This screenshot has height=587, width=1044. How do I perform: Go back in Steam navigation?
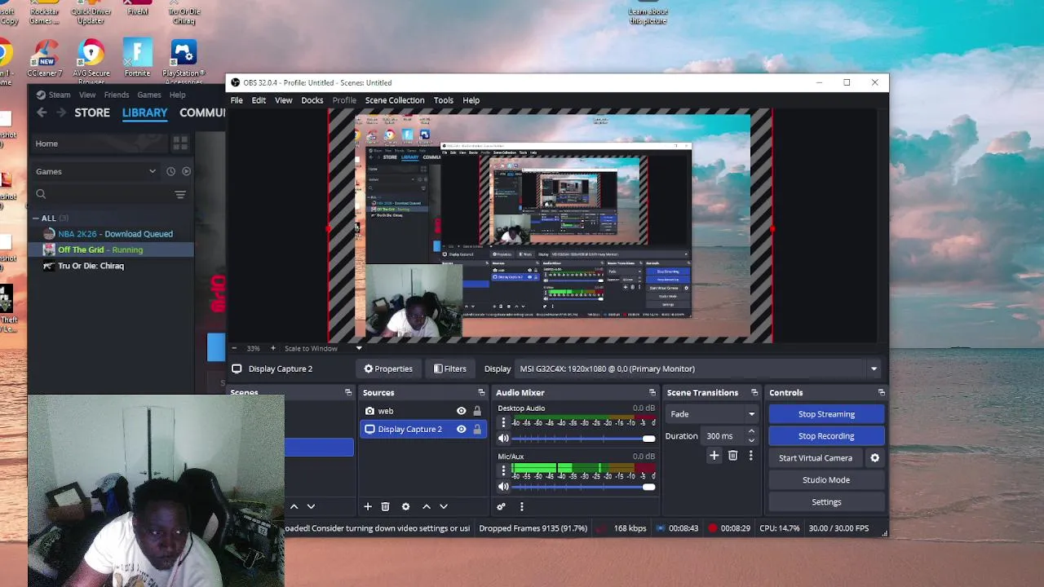[x=42, y=113]
